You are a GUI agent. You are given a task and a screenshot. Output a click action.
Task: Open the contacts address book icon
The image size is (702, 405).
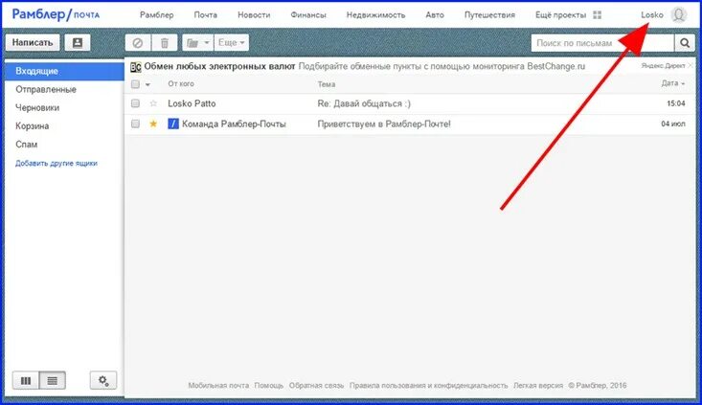[x=78, y=42]
